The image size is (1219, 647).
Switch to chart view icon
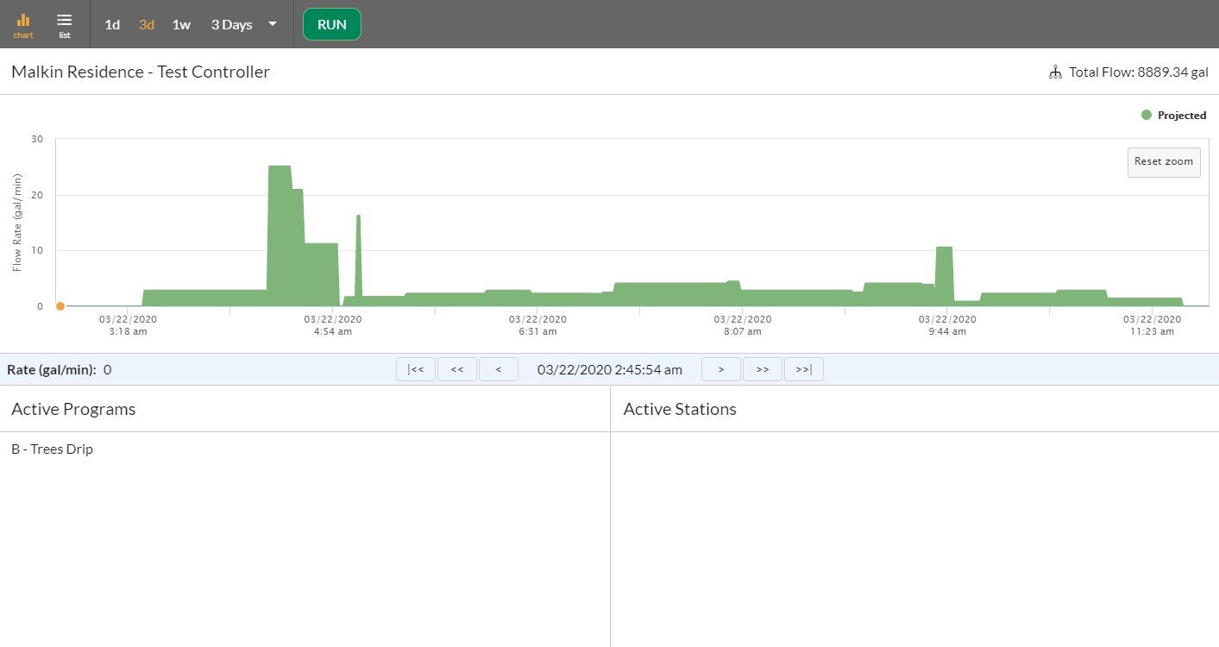click(x=23, y=25)
